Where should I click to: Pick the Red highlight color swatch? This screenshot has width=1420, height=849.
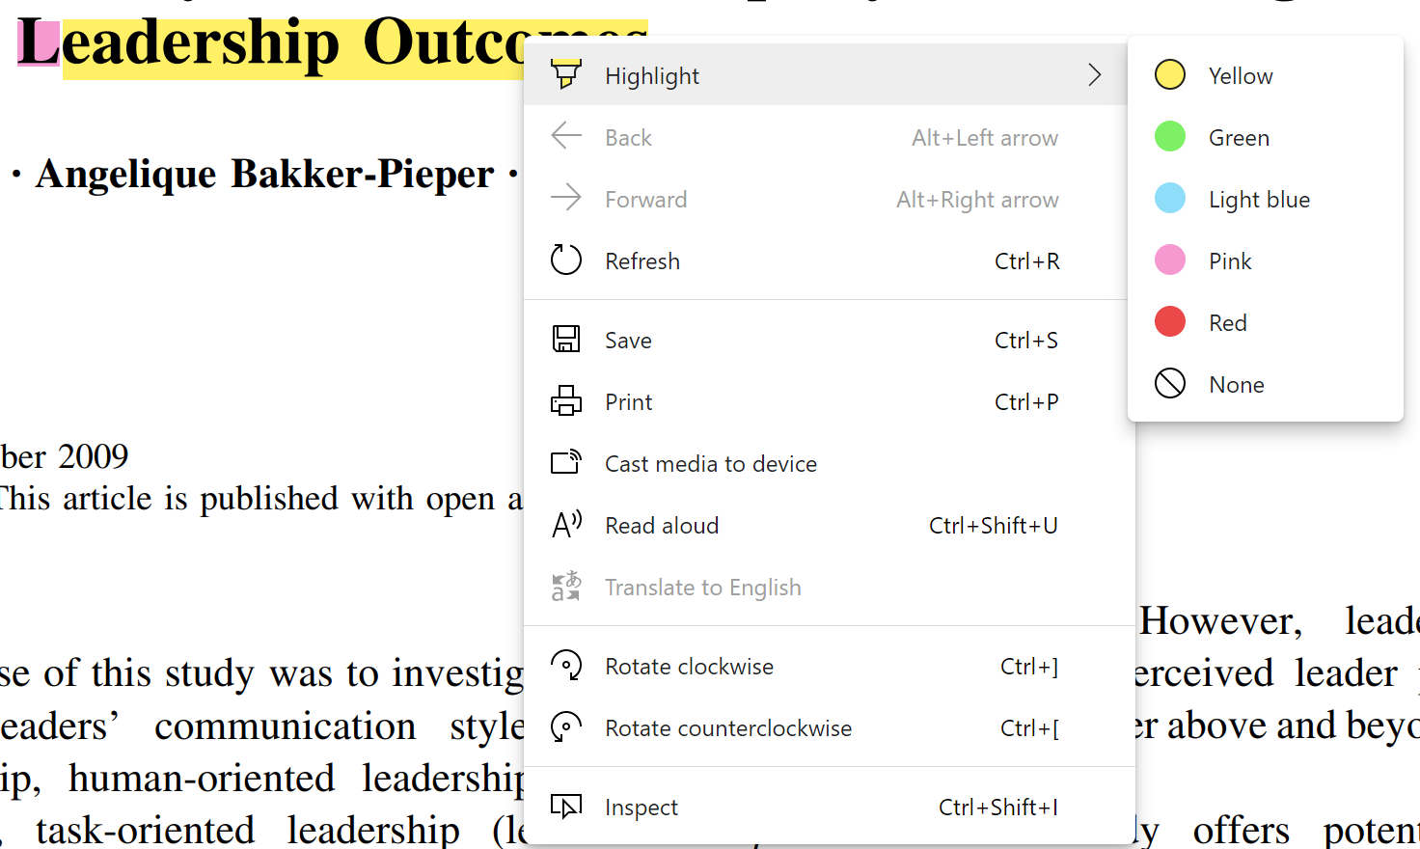click(x=1170, y=321)
